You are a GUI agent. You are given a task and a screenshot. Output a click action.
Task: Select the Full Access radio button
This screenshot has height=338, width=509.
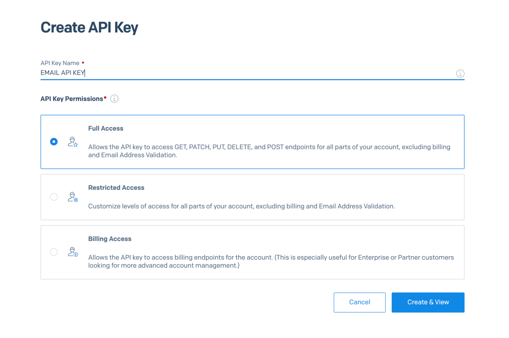(54, 142)
